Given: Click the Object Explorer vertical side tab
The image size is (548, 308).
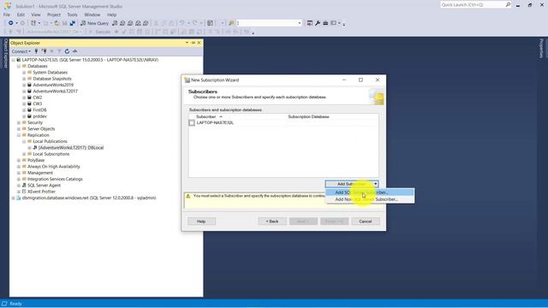Looking at the screenshot, I should (6, 53).
